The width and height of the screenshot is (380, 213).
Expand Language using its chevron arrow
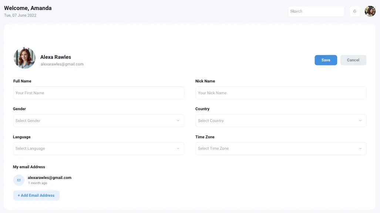[178, 148]
